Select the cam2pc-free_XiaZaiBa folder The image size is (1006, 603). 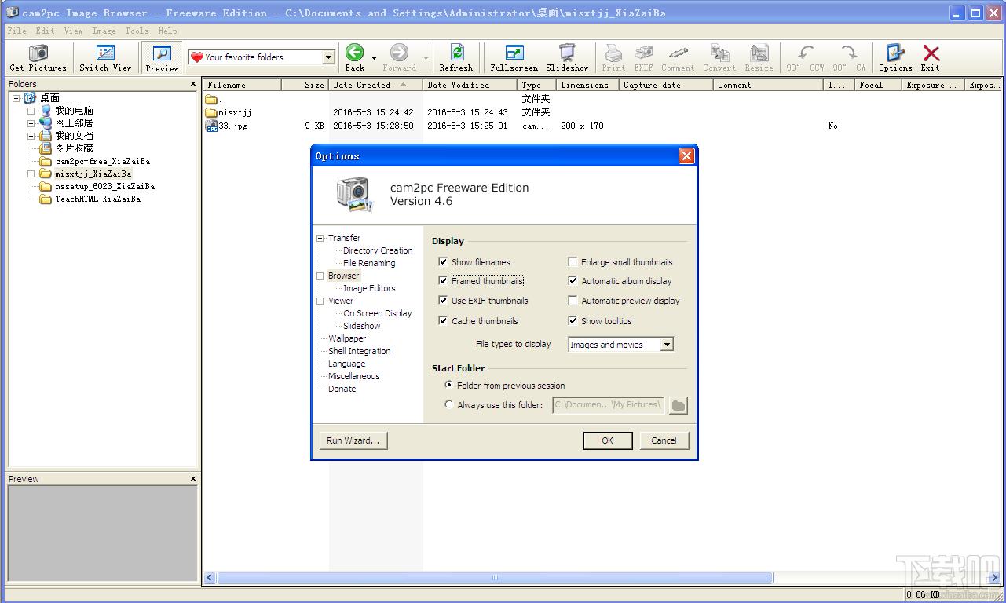tap(102, 161)
